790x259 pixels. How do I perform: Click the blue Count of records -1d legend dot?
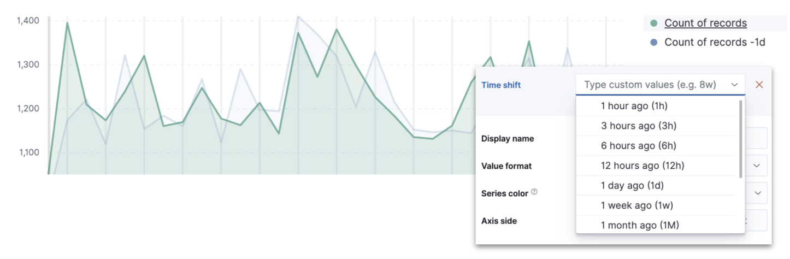coord(654,43)
